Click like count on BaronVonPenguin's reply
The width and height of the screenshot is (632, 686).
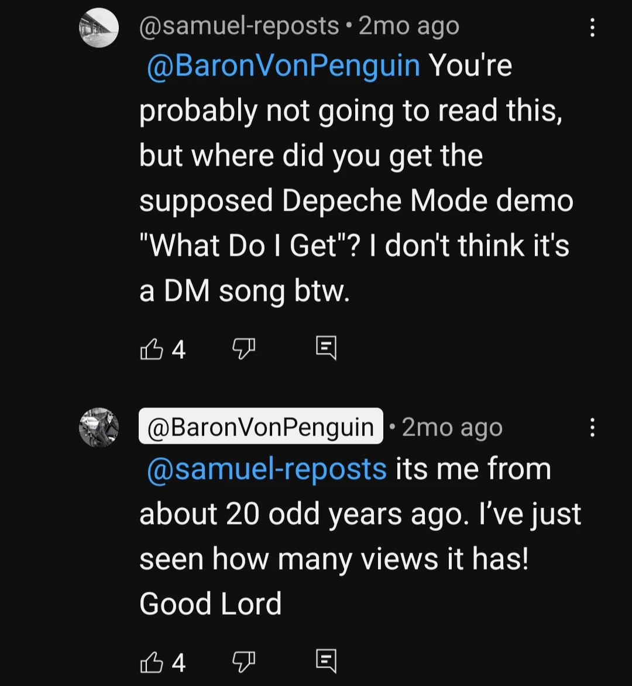pos(179,663)
